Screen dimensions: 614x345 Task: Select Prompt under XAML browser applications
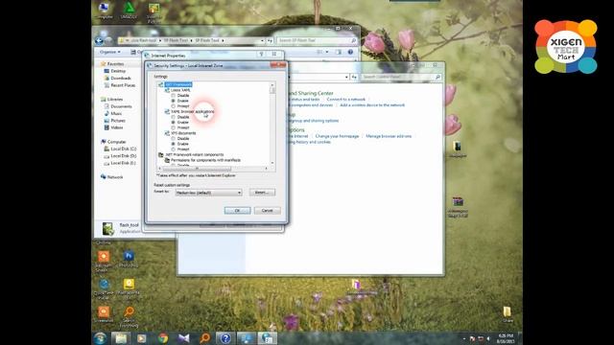173,127
